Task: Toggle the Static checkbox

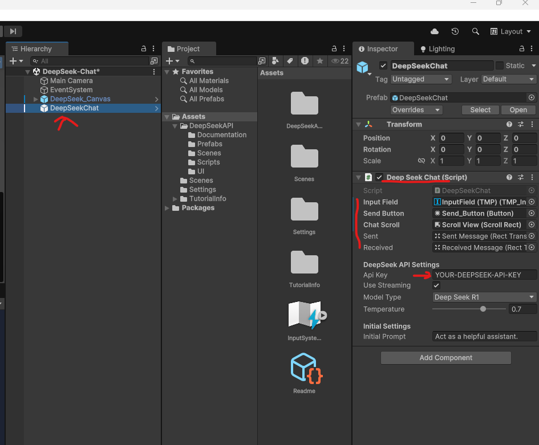Action: (500, 66)
